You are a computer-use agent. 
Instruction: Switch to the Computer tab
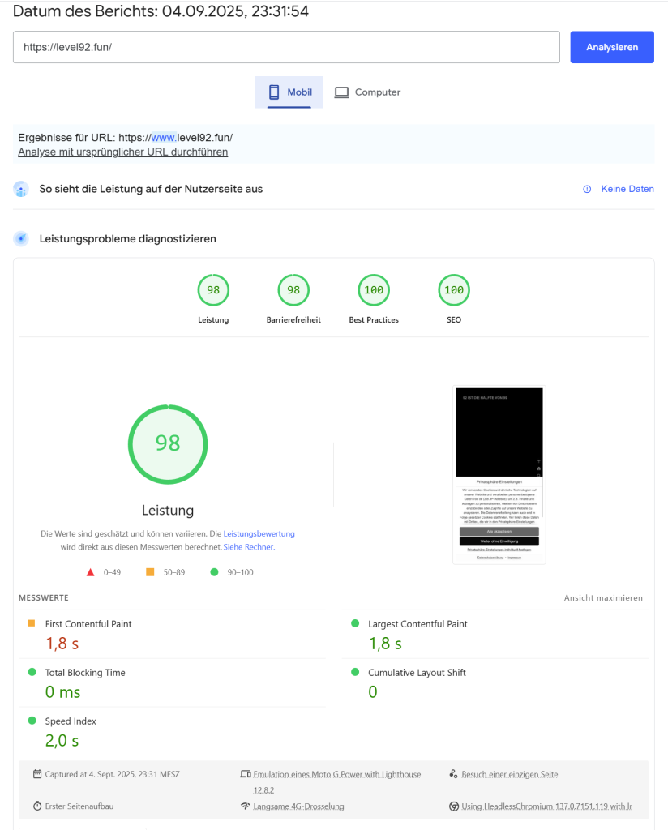point(366,92)
